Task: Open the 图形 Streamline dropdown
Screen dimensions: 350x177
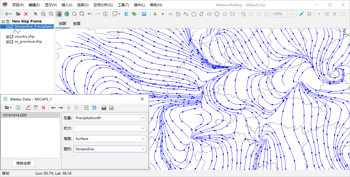Action: pyautogui.click(x=143, y=149)
